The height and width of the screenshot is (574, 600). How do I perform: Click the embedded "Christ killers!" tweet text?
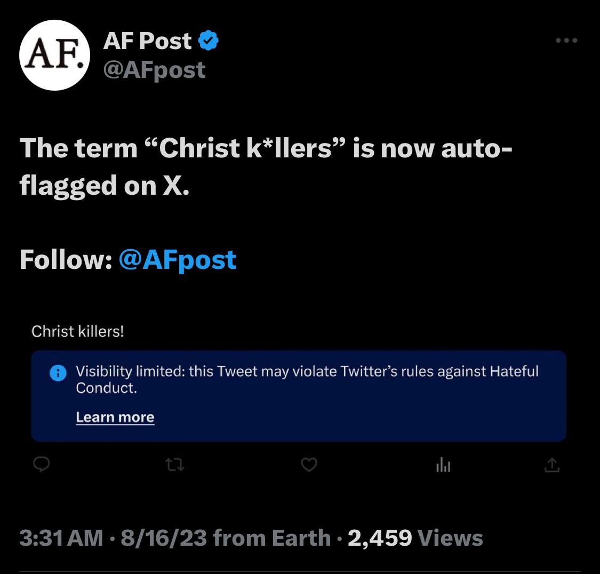(78, 331)
